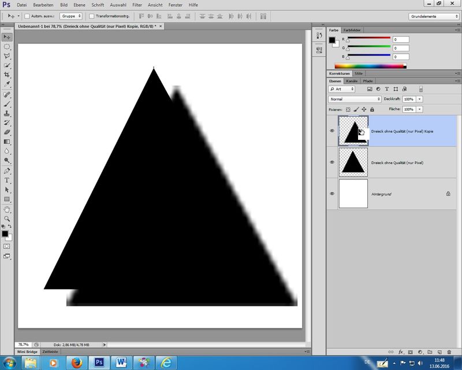The image size is (462, 370).
Task: Open Firefox from the Windows taskbar
Action: [77, 362]
